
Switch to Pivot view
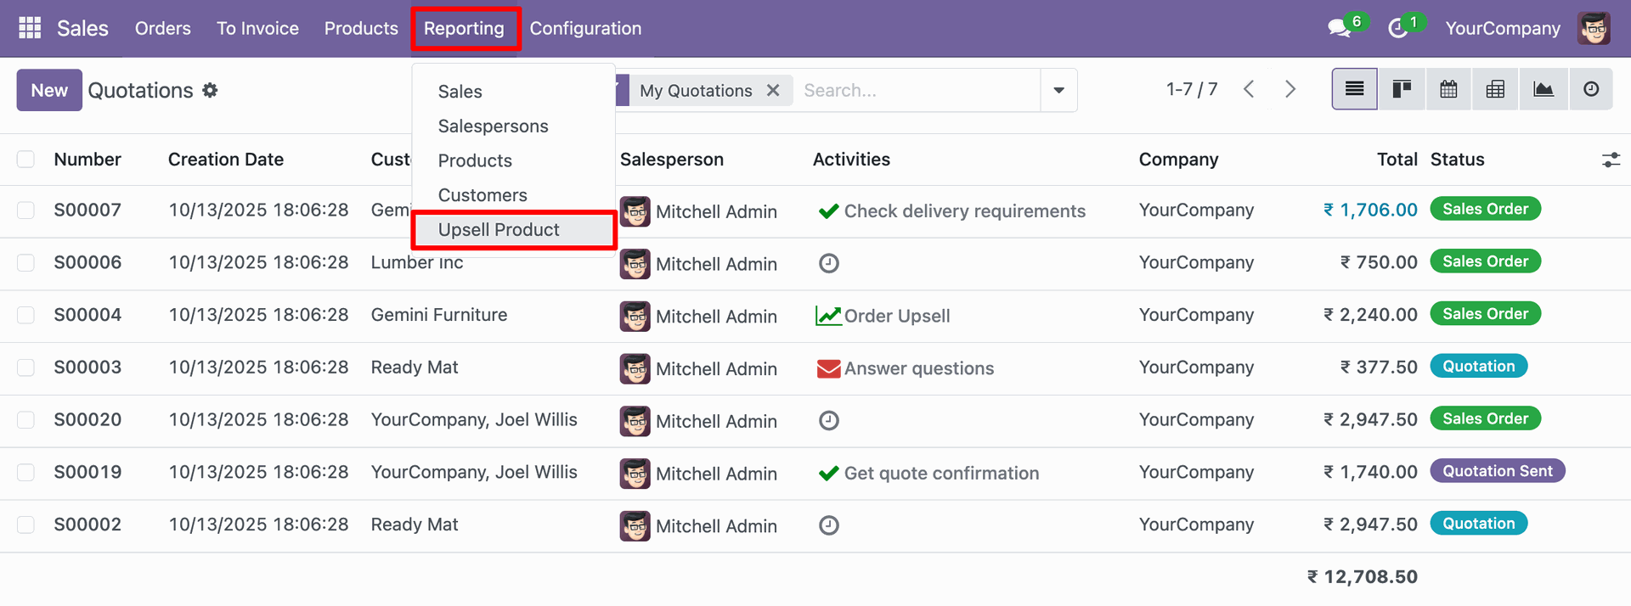coord(1495,89)
